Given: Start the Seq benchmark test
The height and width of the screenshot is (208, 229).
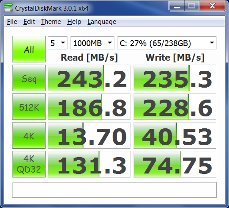Looking at the screenshot, I should coord(29,78).
